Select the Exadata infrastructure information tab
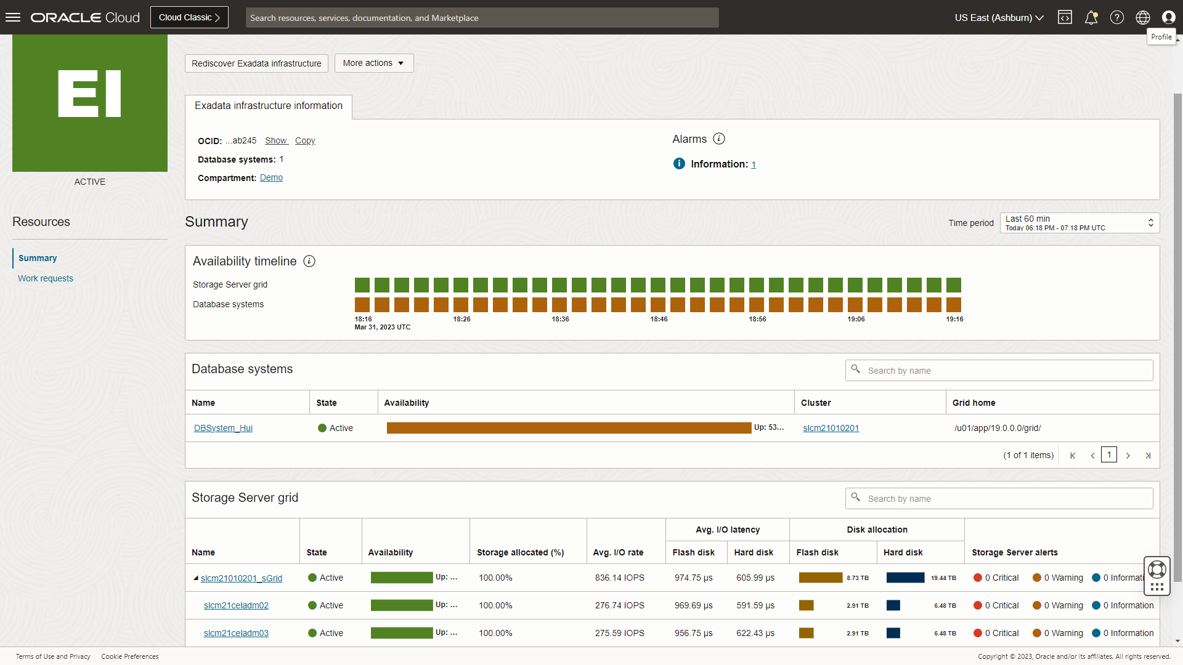1183x665 pixels. (x=268, y=106)
